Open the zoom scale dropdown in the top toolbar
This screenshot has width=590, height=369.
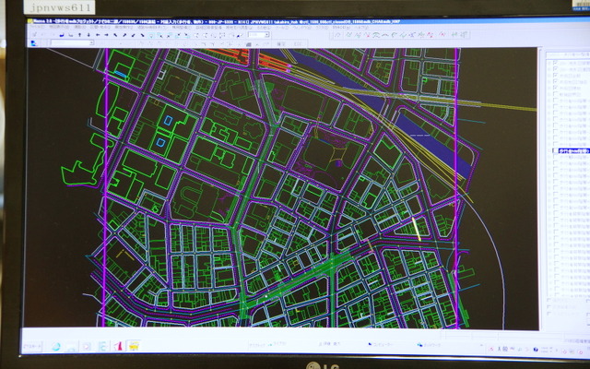pos(266,35)
